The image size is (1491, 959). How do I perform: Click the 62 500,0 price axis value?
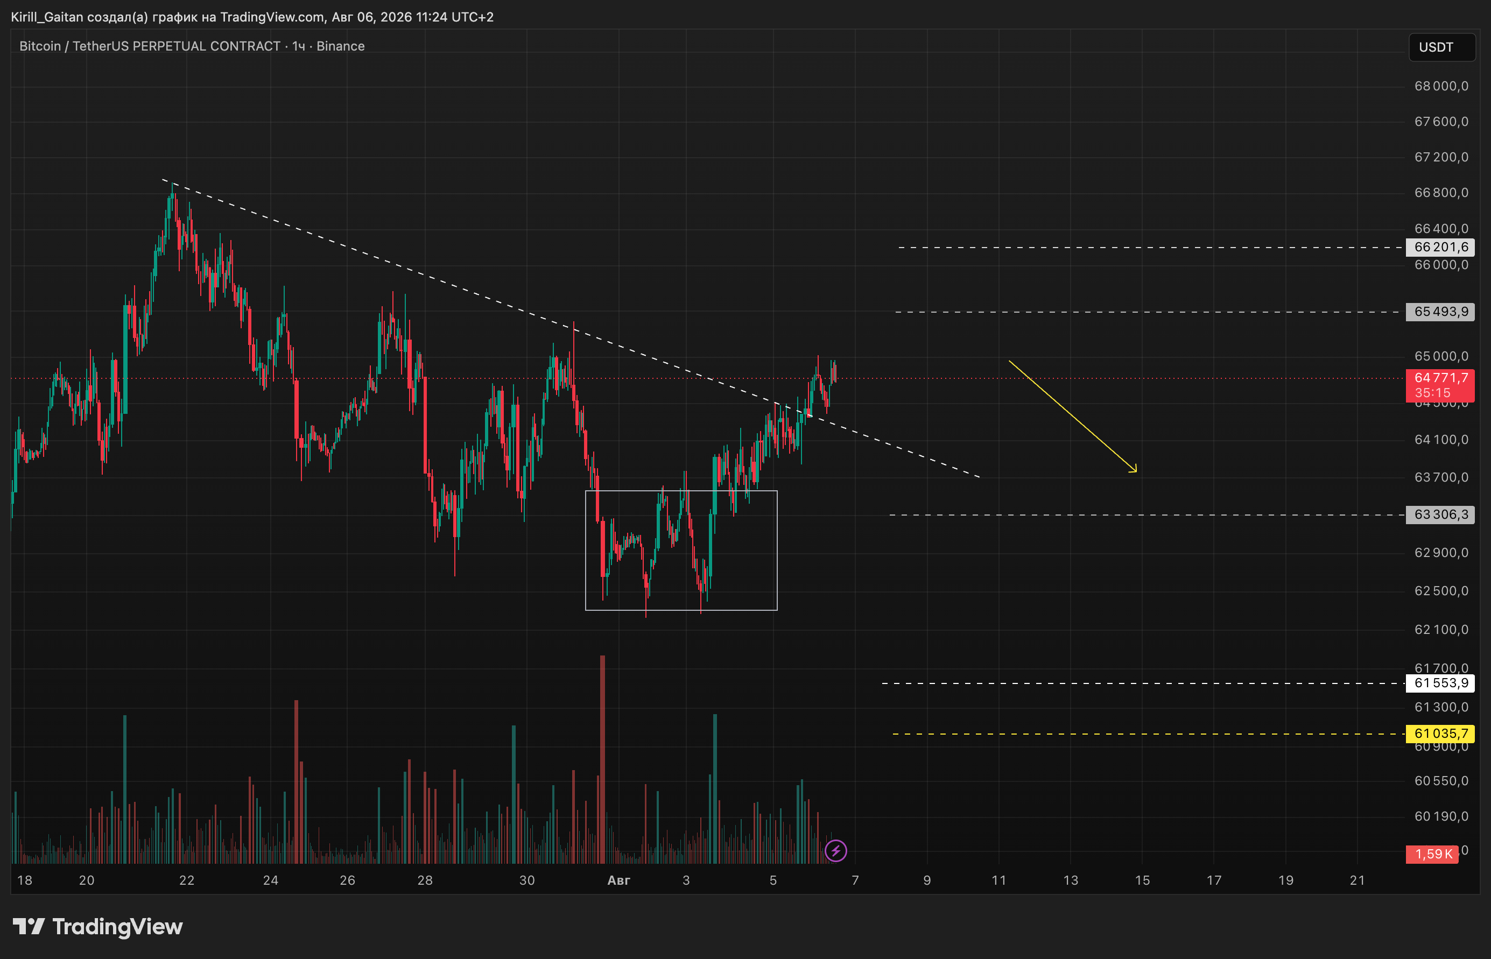click(1441, 590)
